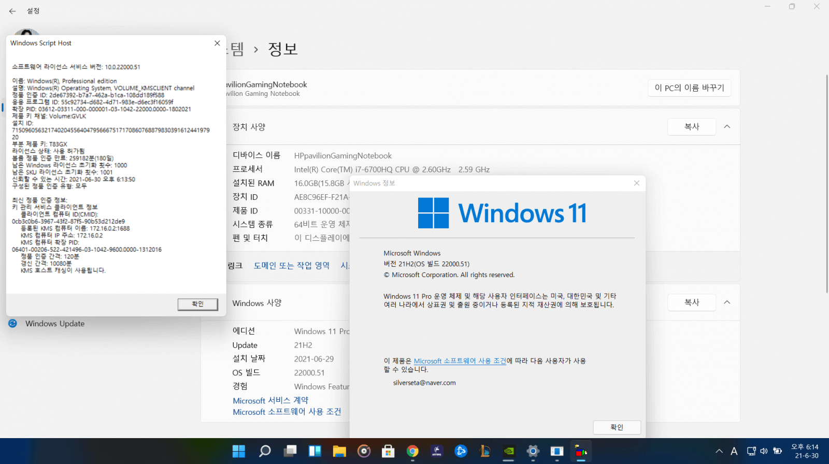The image size is (829, 464).
Task: Open Microsoft Store from taskbar
Action: (x=388, y=451)
